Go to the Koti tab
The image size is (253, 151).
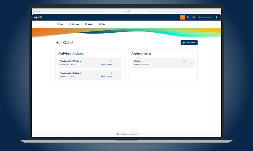click(x=60, y=24)
